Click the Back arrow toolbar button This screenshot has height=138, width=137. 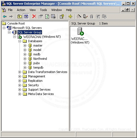[5, 17]
